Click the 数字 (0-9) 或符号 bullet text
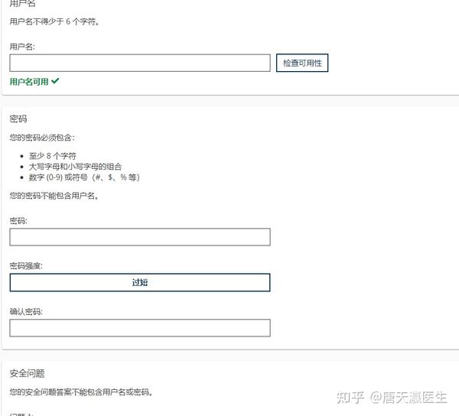459x416 pixels. [84, 177]
